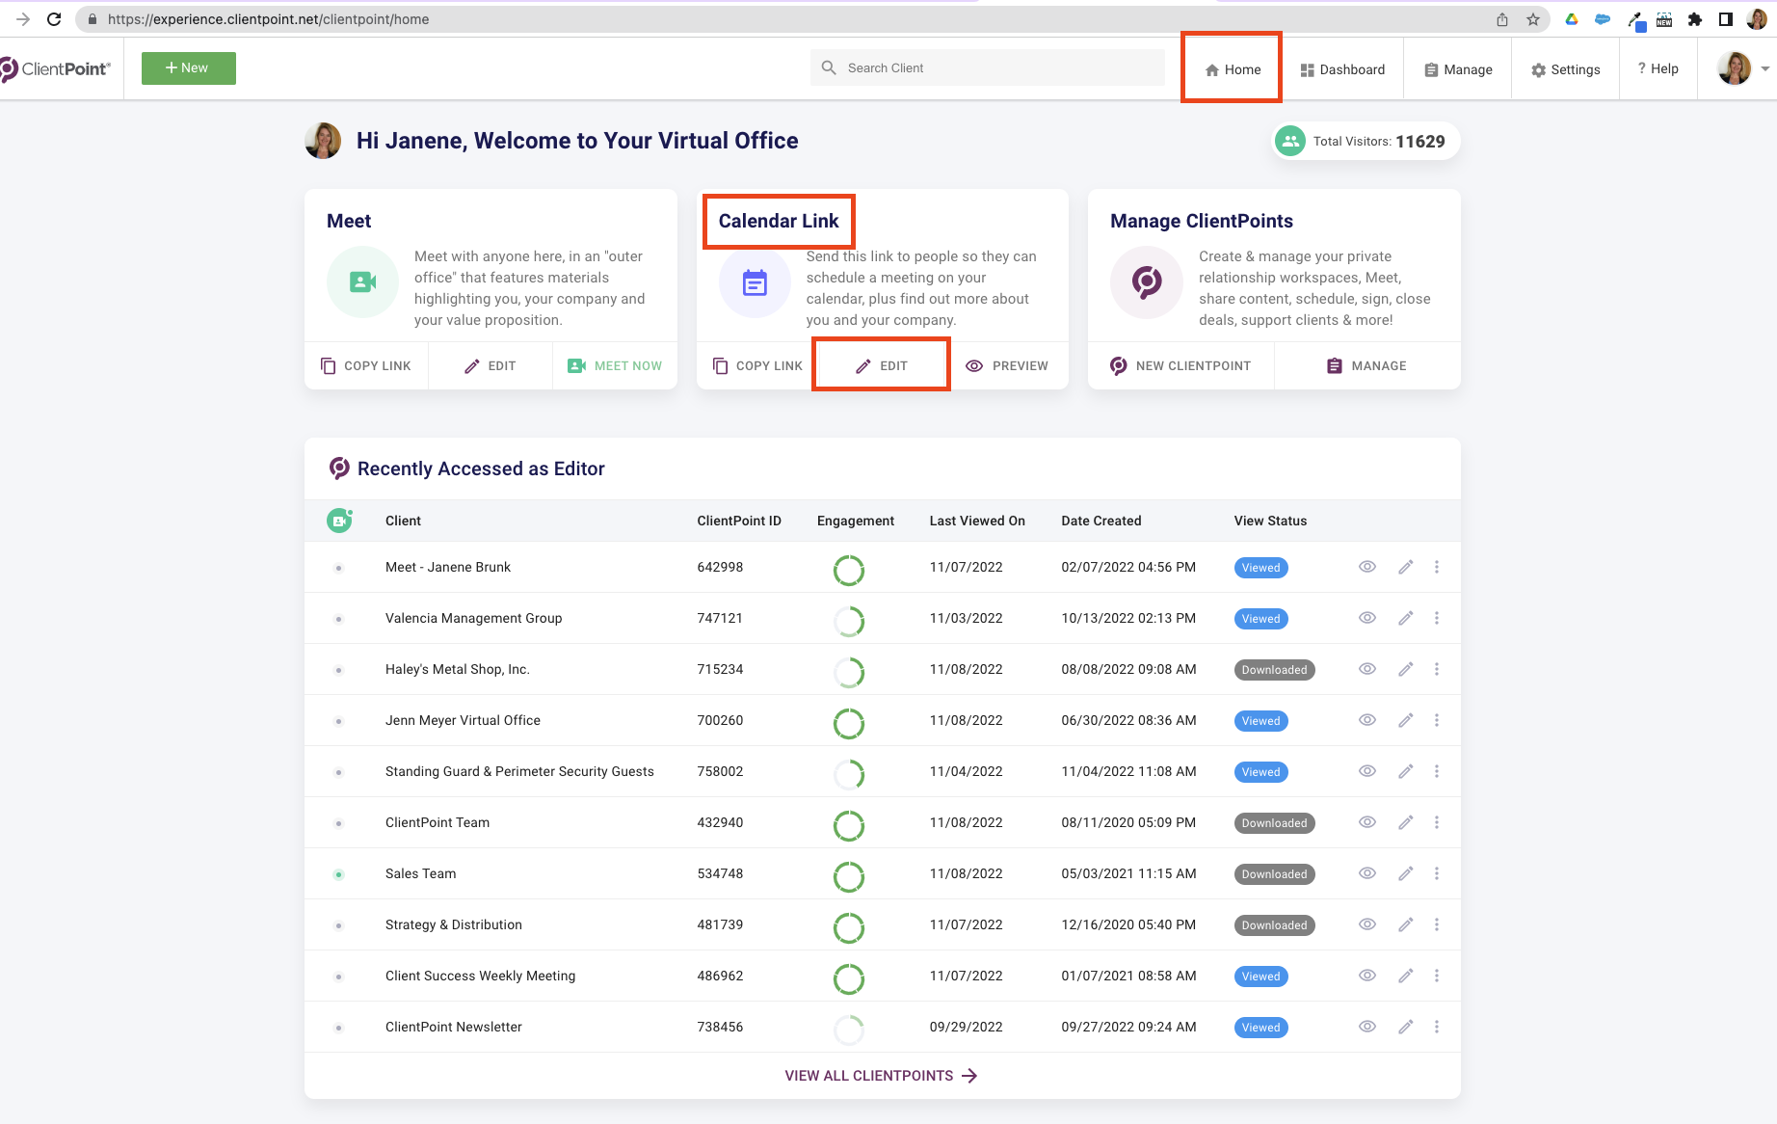Open the Manage menu
Screen dimensions: 1777x1124
pyautogui.click(x=1458, y=69)
